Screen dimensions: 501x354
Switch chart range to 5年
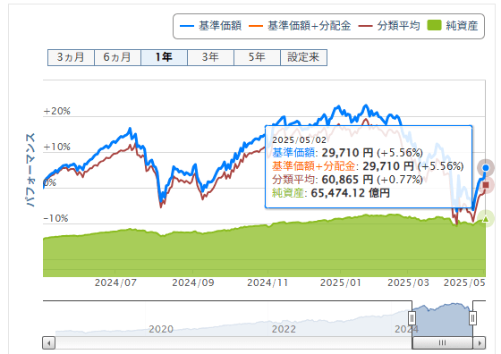pos(258,57)
